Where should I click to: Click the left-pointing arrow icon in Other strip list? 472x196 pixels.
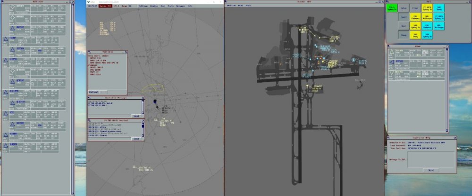pos(393,63)
